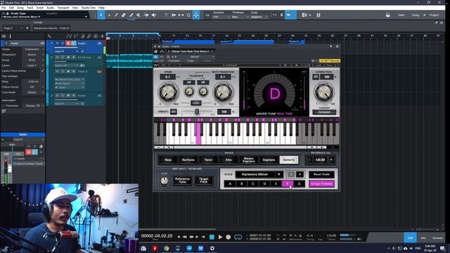The height and width of the screenshot is (253, 450).
Task: Select the Split tool in toolbar
Action: click(x=116, y=15)
